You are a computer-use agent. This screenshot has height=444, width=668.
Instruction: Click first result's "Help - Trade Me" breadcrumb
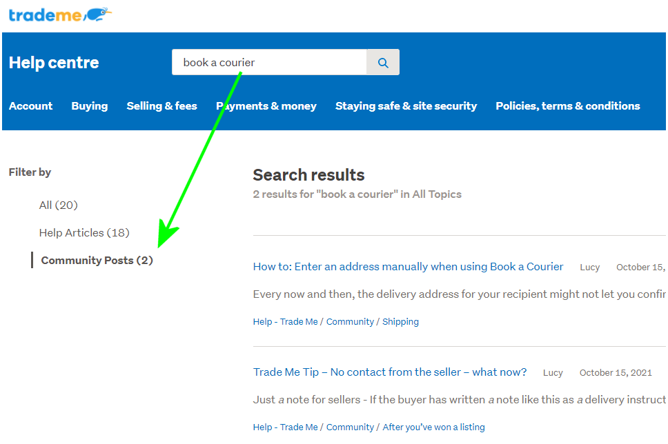pos(285,322)
